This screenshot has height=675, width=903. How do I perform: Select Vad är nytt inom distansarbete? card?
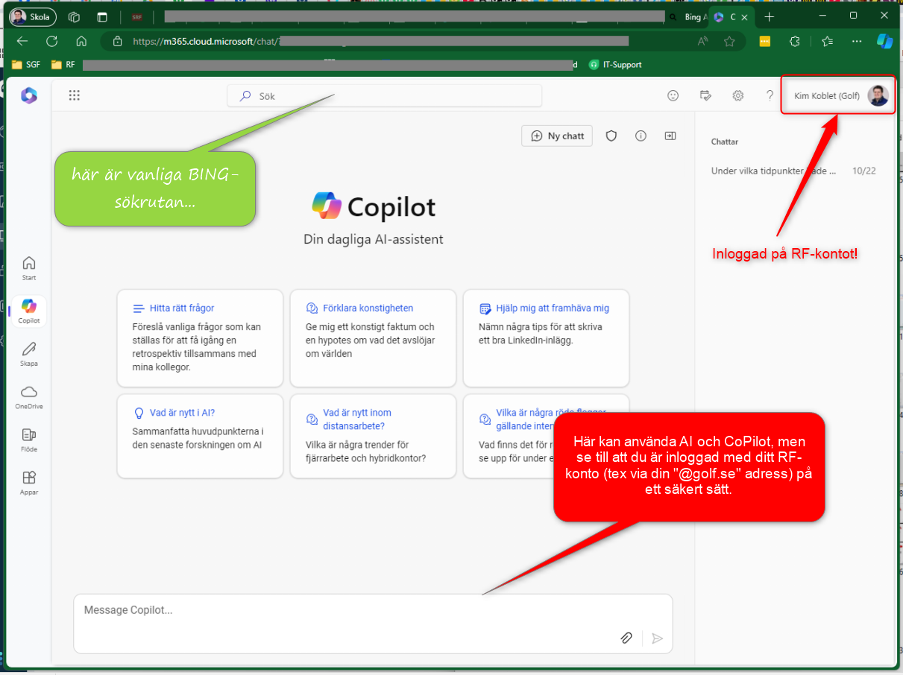point(373,436)
